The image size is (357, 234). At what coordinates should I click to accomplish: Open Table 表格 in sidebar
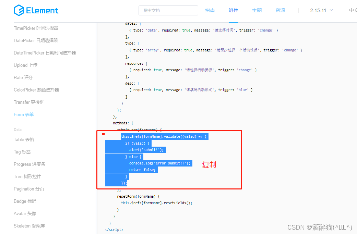(x=24, y=140)
